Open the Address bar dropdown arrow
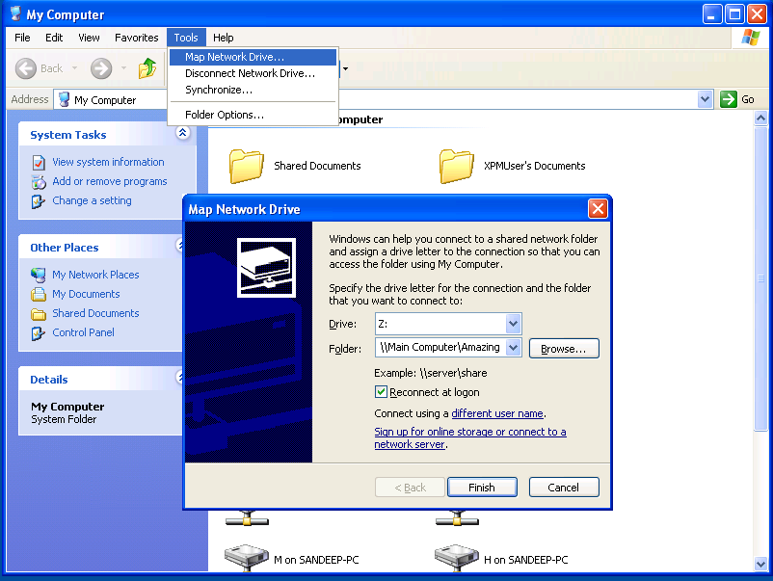 pos(705,99)
